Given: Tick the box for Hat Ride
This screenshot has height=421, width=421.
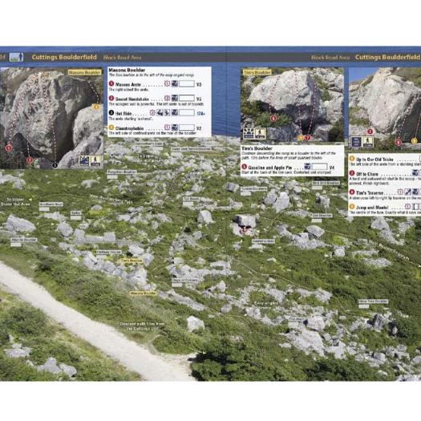Looking at the screenshot, I should tap(187, 113).
